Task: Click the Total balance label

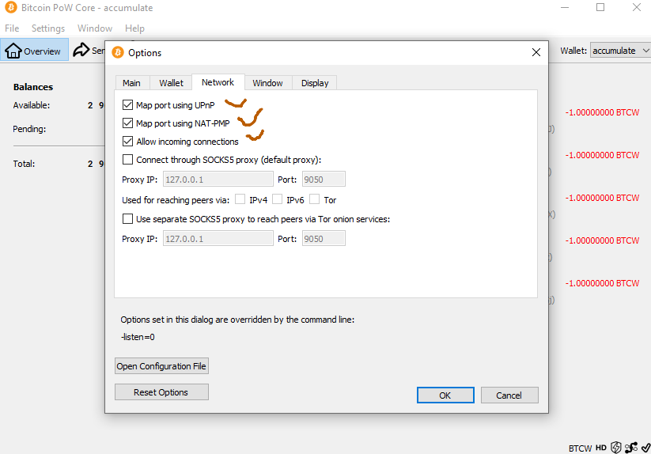Action: pos(24,164)
